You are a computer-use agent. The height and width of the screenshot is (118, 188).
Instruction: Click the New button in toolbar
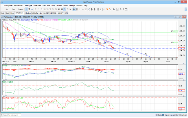[x=7, y=9]
